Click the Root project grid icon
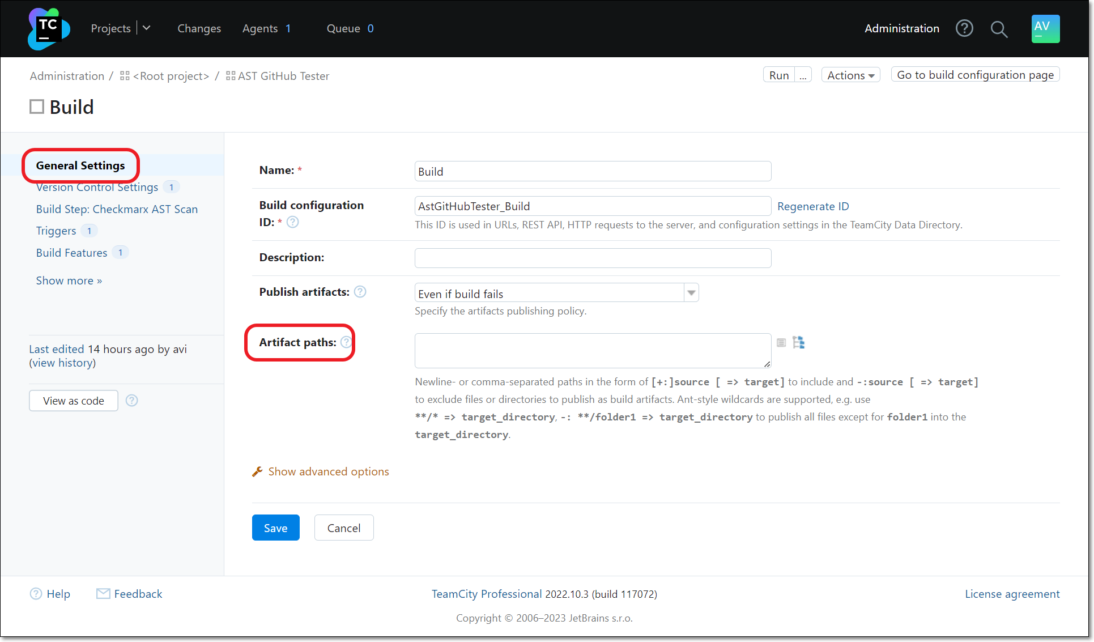 pyautogui.click(x=125, y=75)
